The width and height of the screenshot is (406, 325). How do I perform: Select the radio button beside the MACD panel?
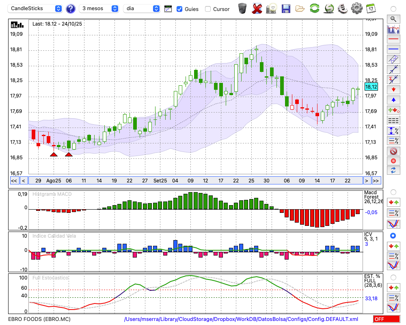coord(393,192)
